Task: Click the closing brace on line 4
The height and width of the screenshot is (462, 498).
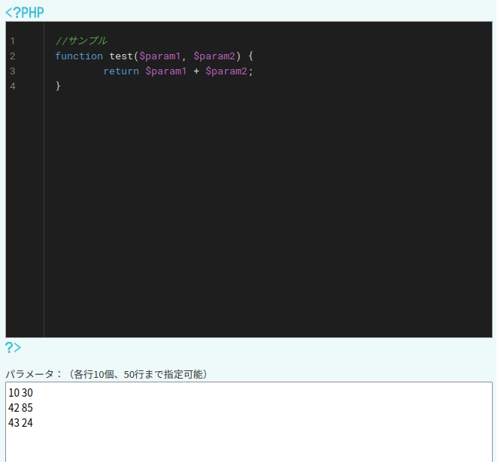Action: 58,86
